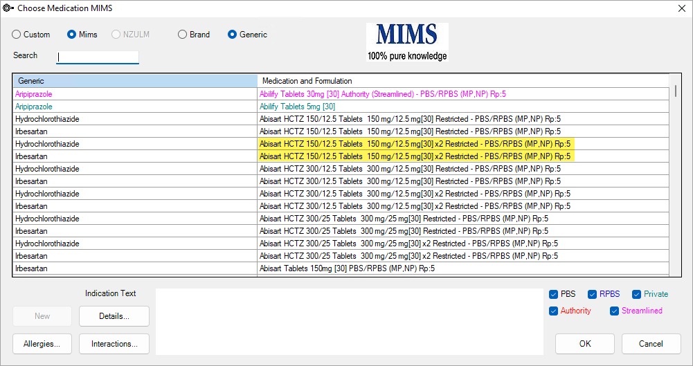Sort by the Generic column header
This screenshot has height=366, width=693.
[135, 81]
